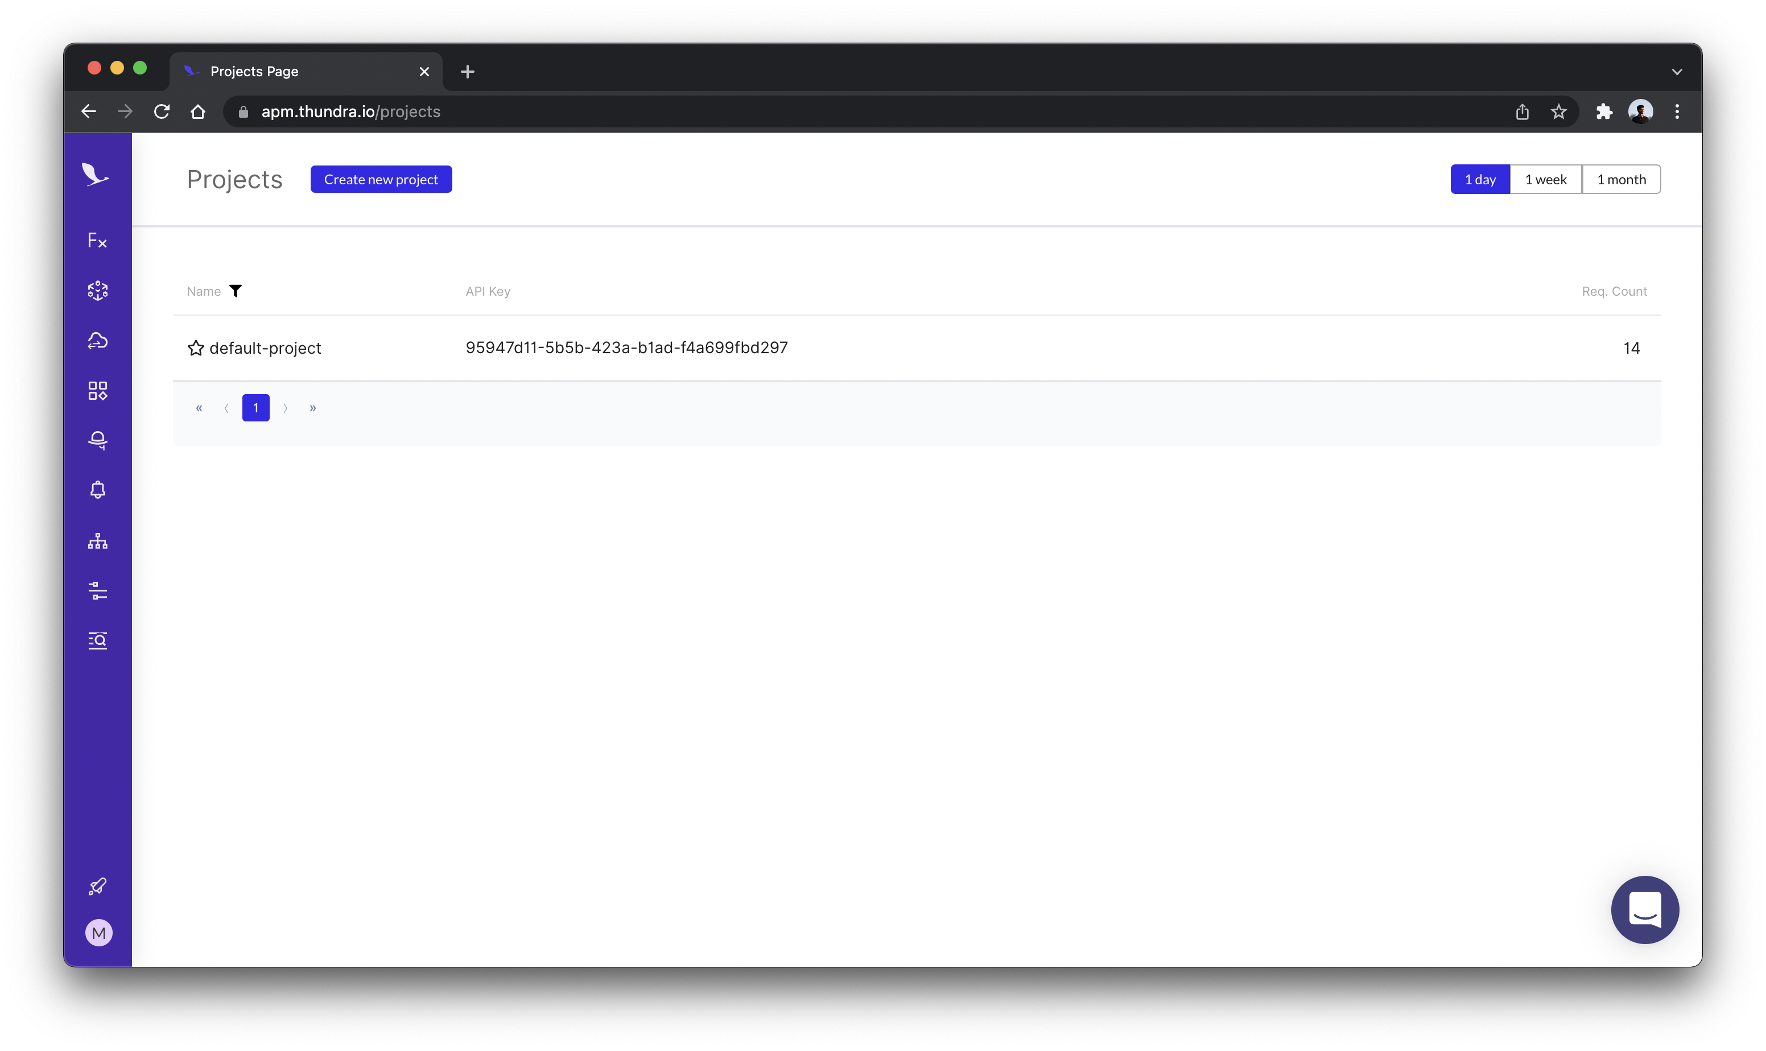Select the 1 week time range toggle
Screen dimensions: 1766x1051
point(1546,177)
